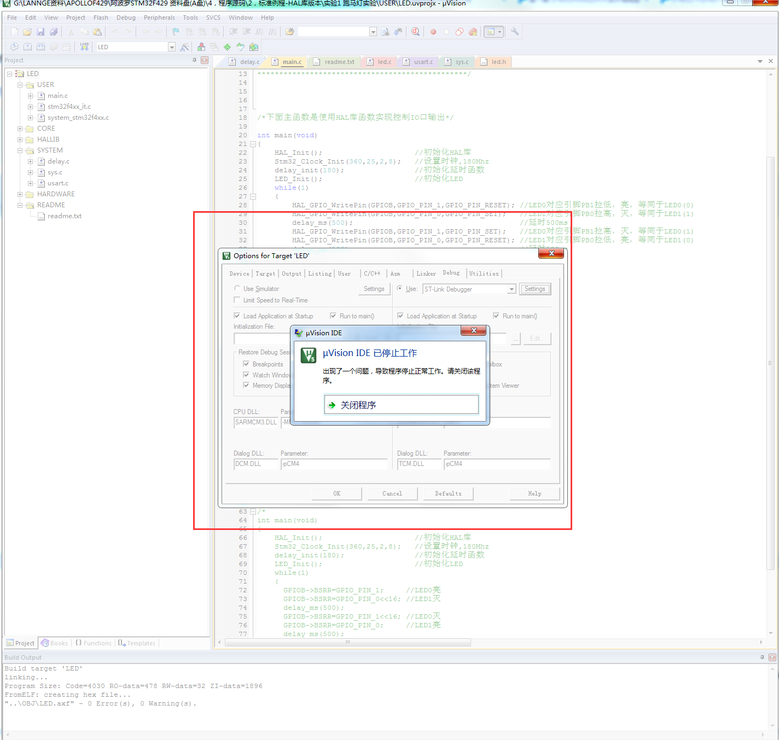Toggle simulator-side Load Application at Startup
Screen dimensions: 779x740
click(237, 316)
